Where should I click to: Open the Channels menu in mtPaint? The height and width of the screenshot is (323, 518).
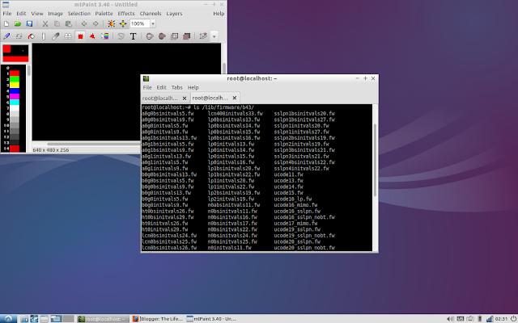pos(151,14)
